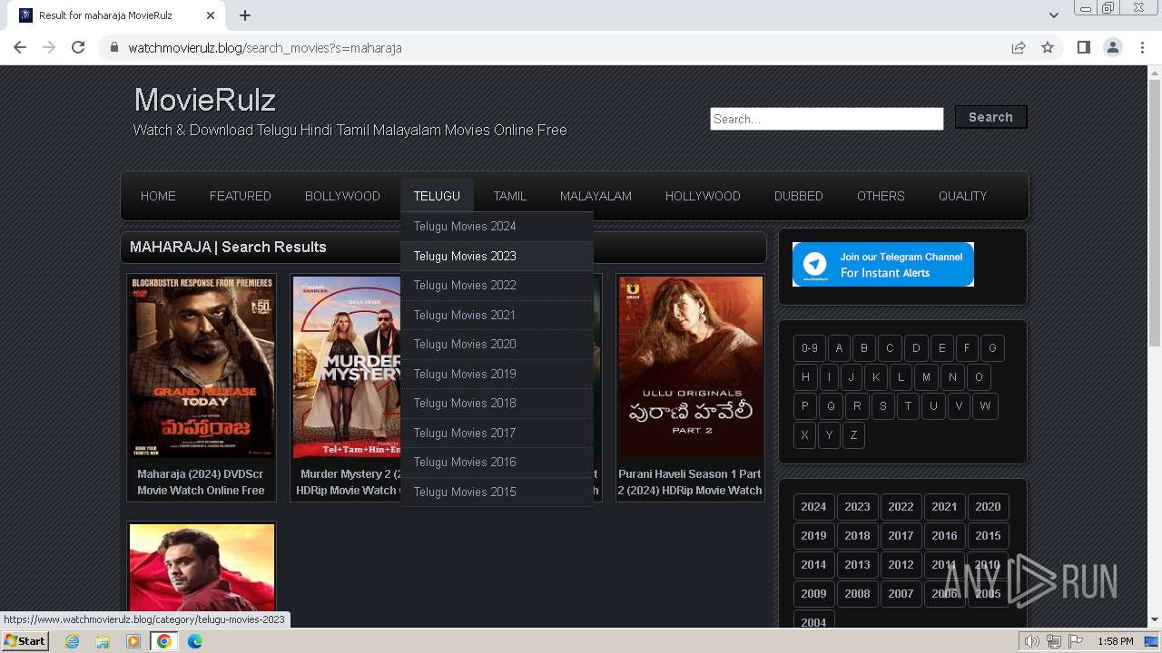Filter by year 2013 button
The height and width of the screenshot is (653, 1162).
[857, 565]
